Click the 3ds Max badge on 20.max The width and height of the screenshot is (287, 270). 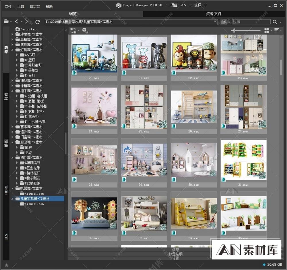tap(74, 73)
